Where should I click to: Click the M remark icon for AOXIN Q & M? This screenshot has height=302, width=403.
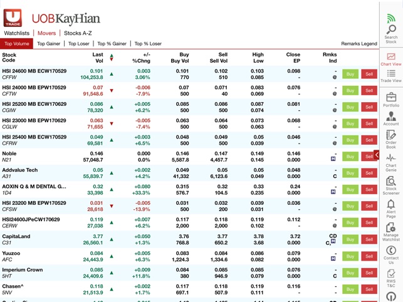[333, 192]
